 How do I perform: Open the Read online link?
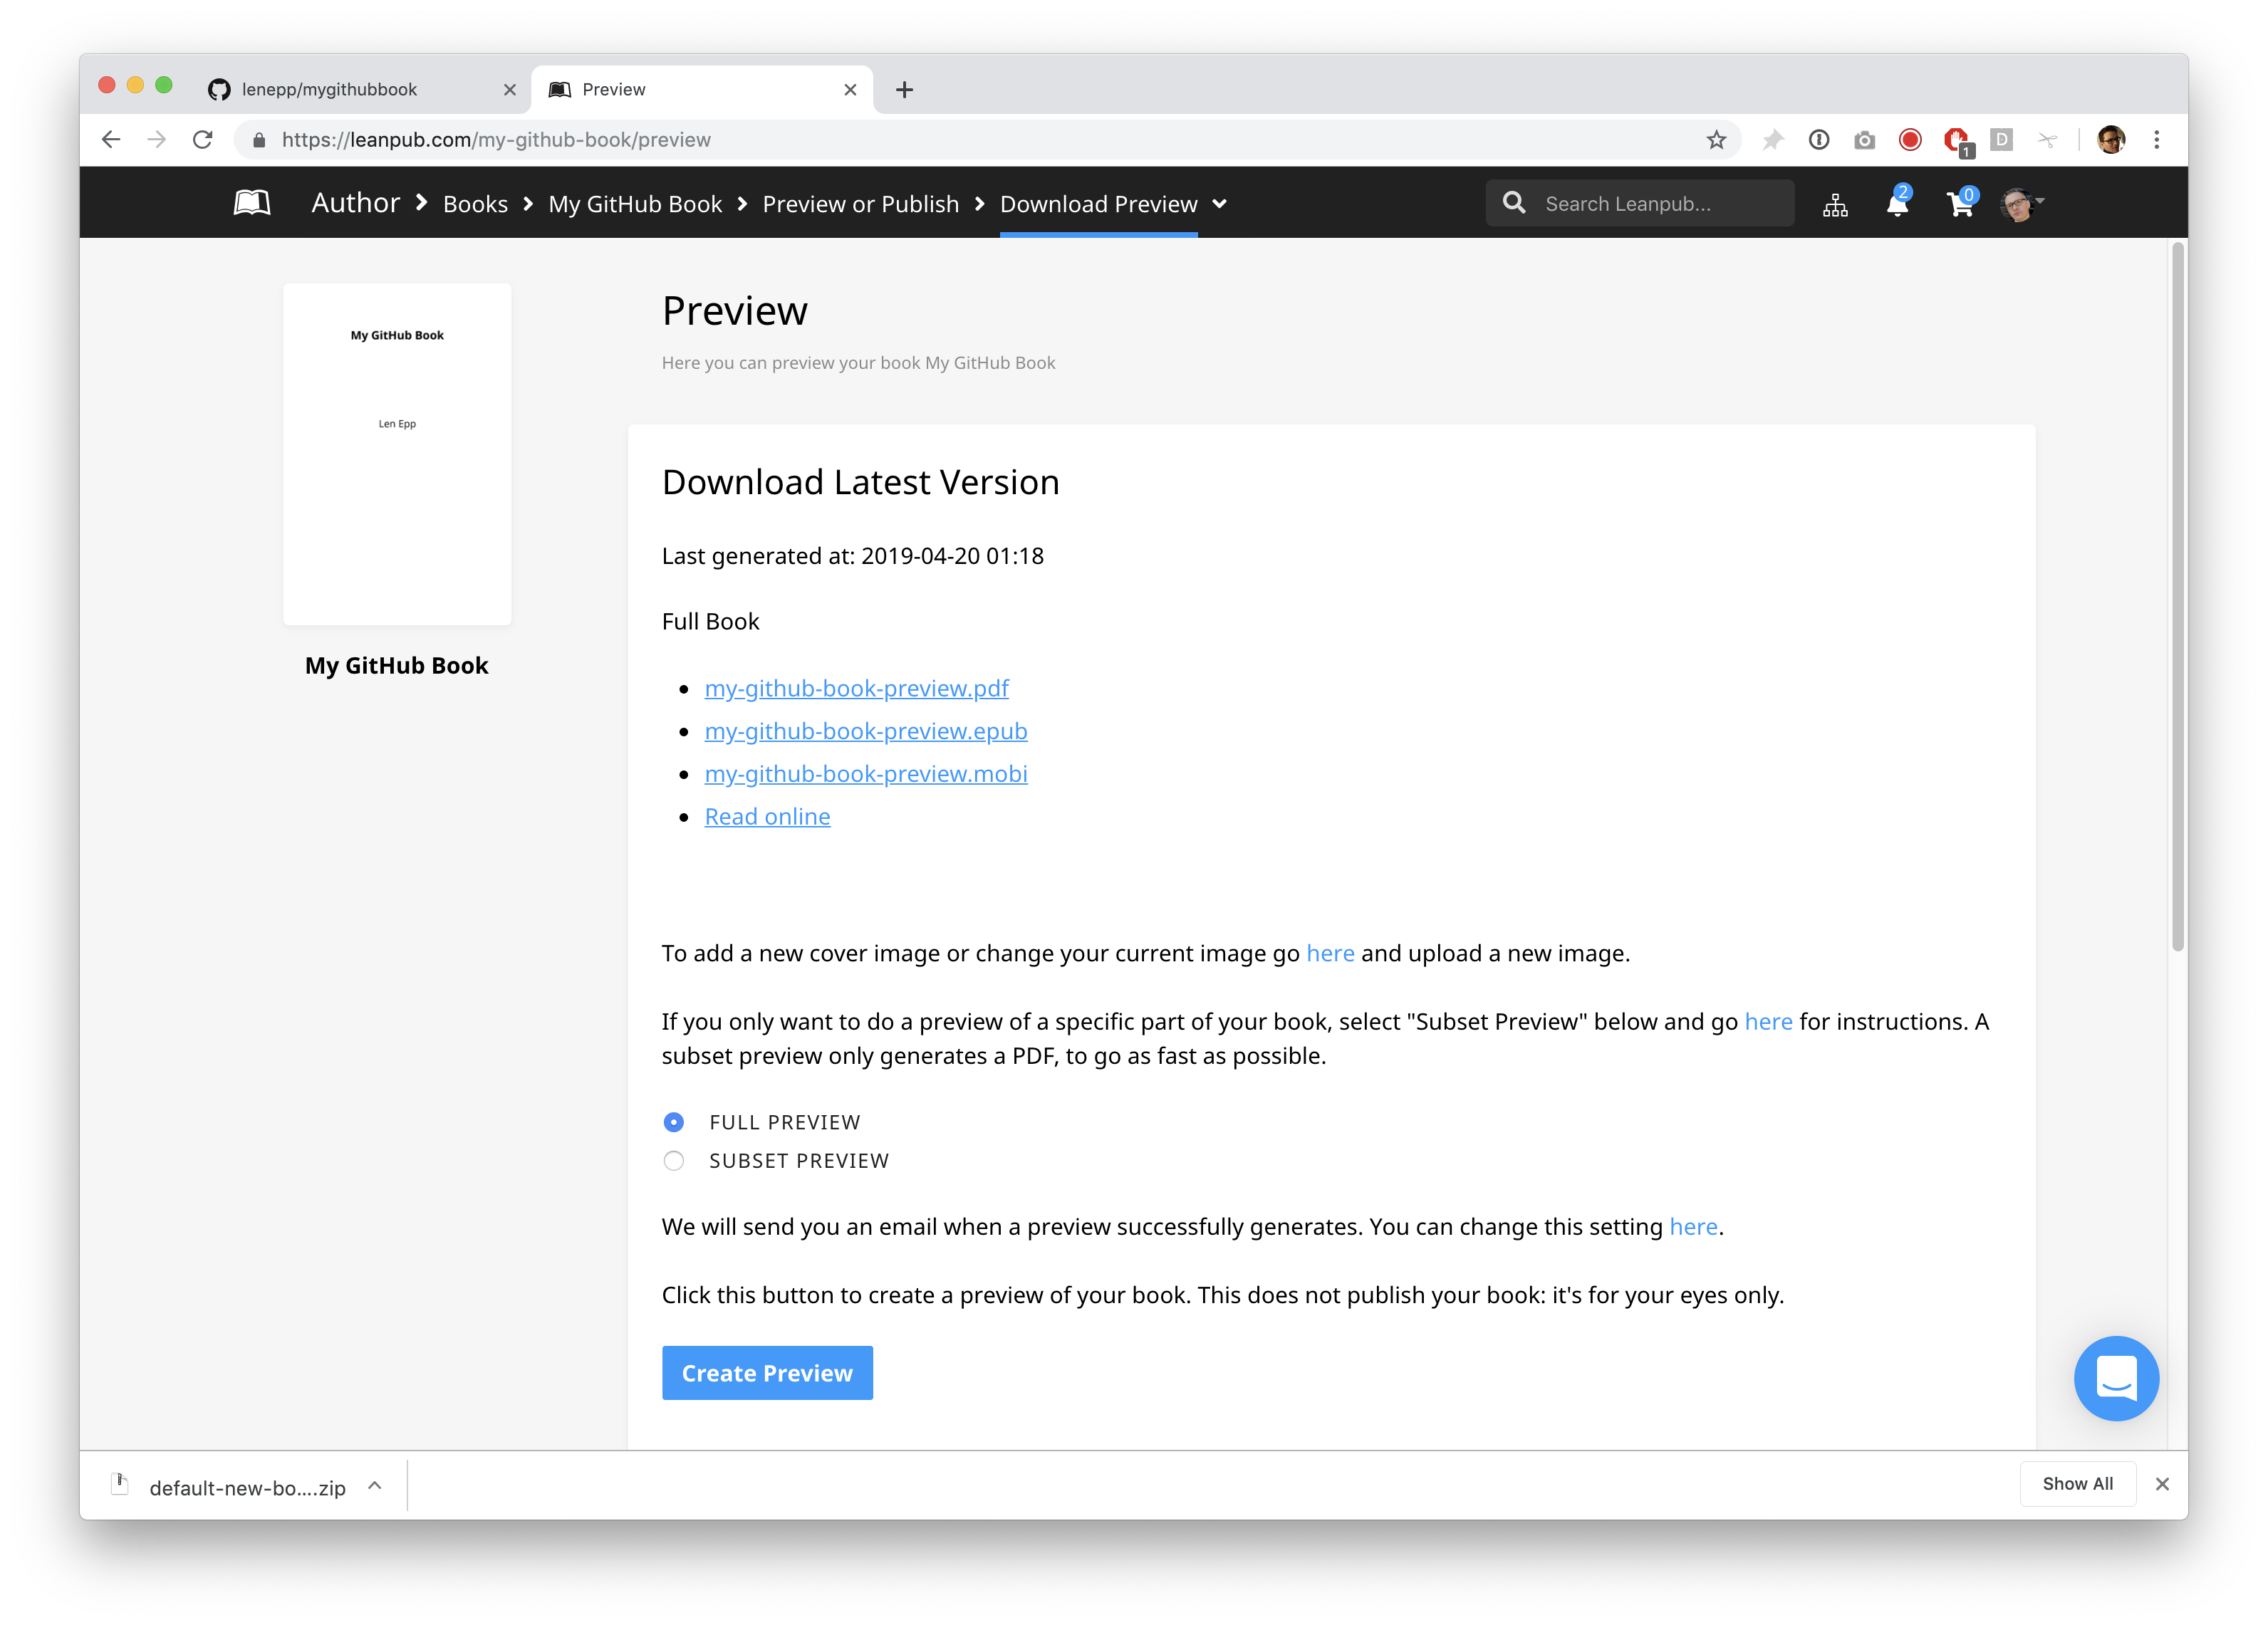767,817
